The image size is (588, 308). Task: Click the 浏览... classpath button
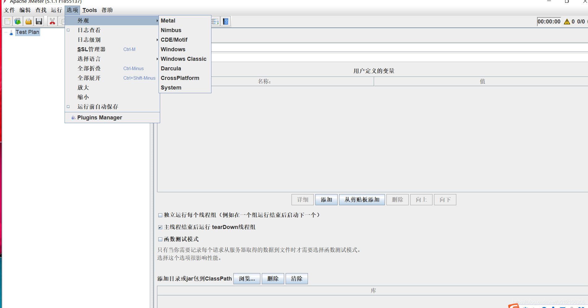point(247,279)
